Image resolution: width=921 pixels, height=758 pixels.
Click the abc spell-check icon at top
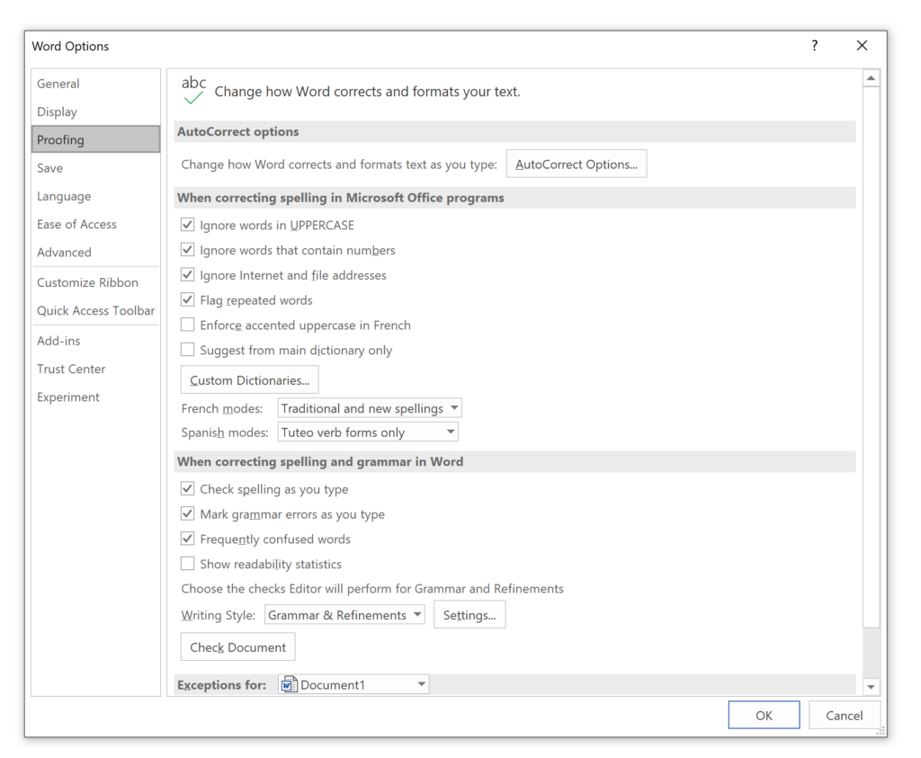194,88
